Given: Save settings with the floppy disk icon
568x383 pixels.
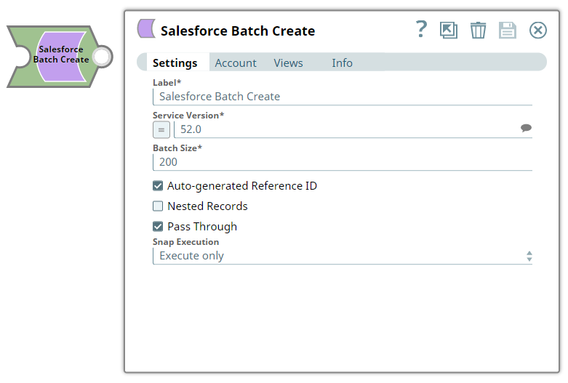Looking at the screenshot, I should (508, 30).
